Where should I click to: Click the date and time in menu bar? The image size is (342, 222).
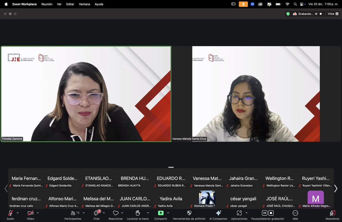(324, 4)
